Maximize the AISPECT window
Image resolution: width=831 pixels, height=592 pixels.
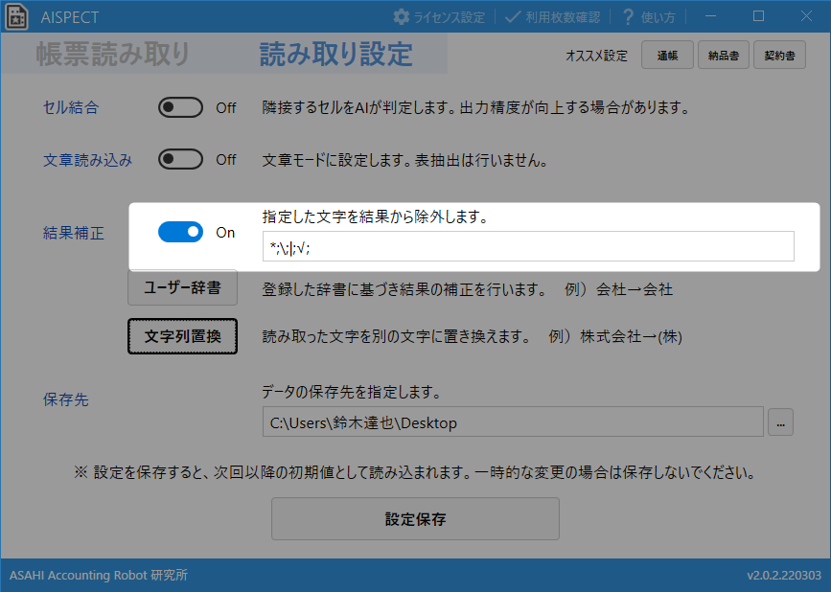pos(758,16)
